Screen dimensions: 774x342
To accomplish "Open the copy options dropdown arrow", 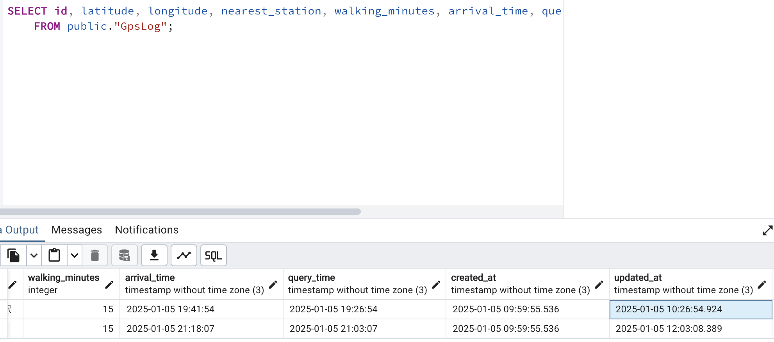I will [34, 256].
